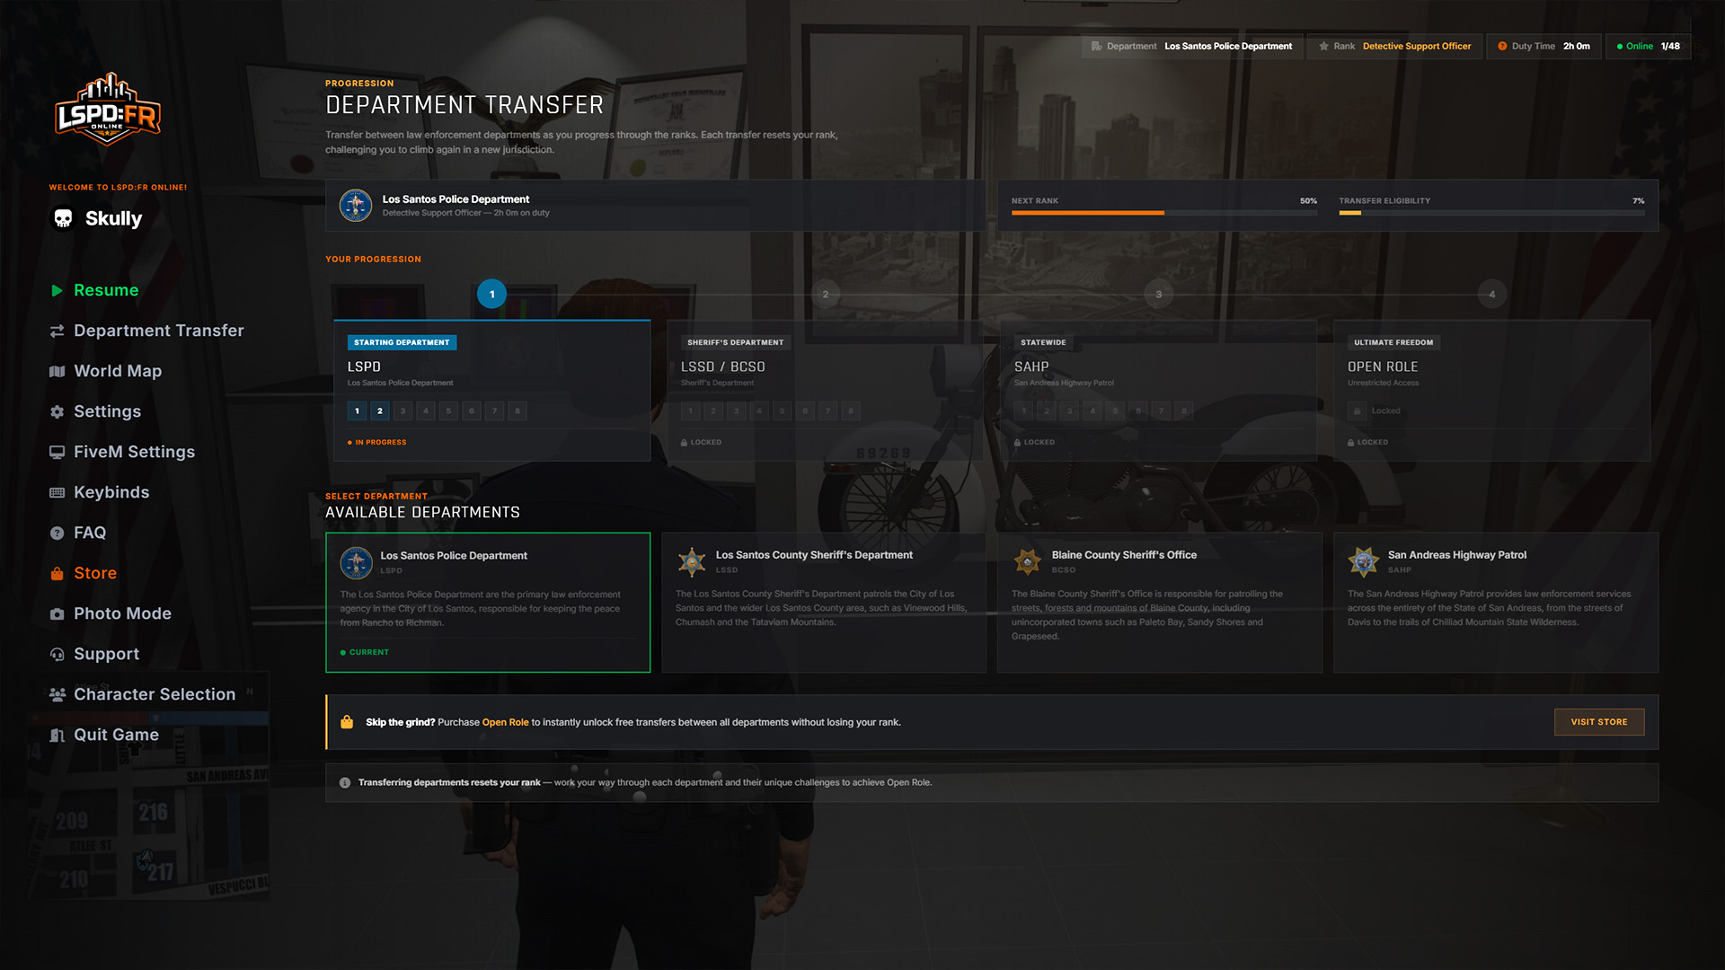The width and height of the screenshot is (1725, 970).
Task: Click the Keybinds keyboard icon
Action: (x=57, y=492)
